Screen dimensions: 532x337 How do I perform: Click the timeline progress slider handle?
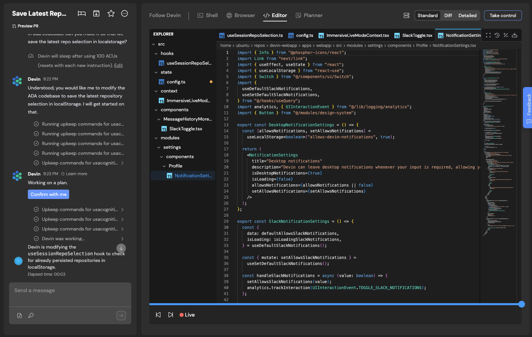coord(521,304)
